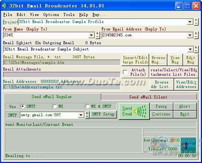Choose the MX & SMTP radio option
This screenshot has width=202, height=163.
point(87,106)
